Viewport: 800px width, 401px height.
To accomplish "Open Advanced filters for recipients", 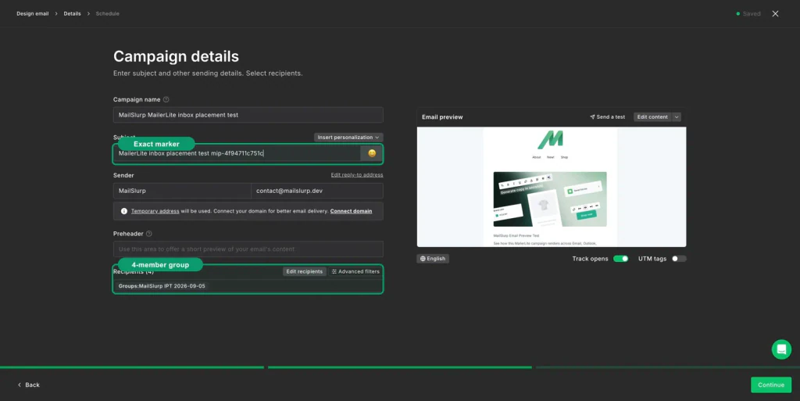I will [355, 271].
